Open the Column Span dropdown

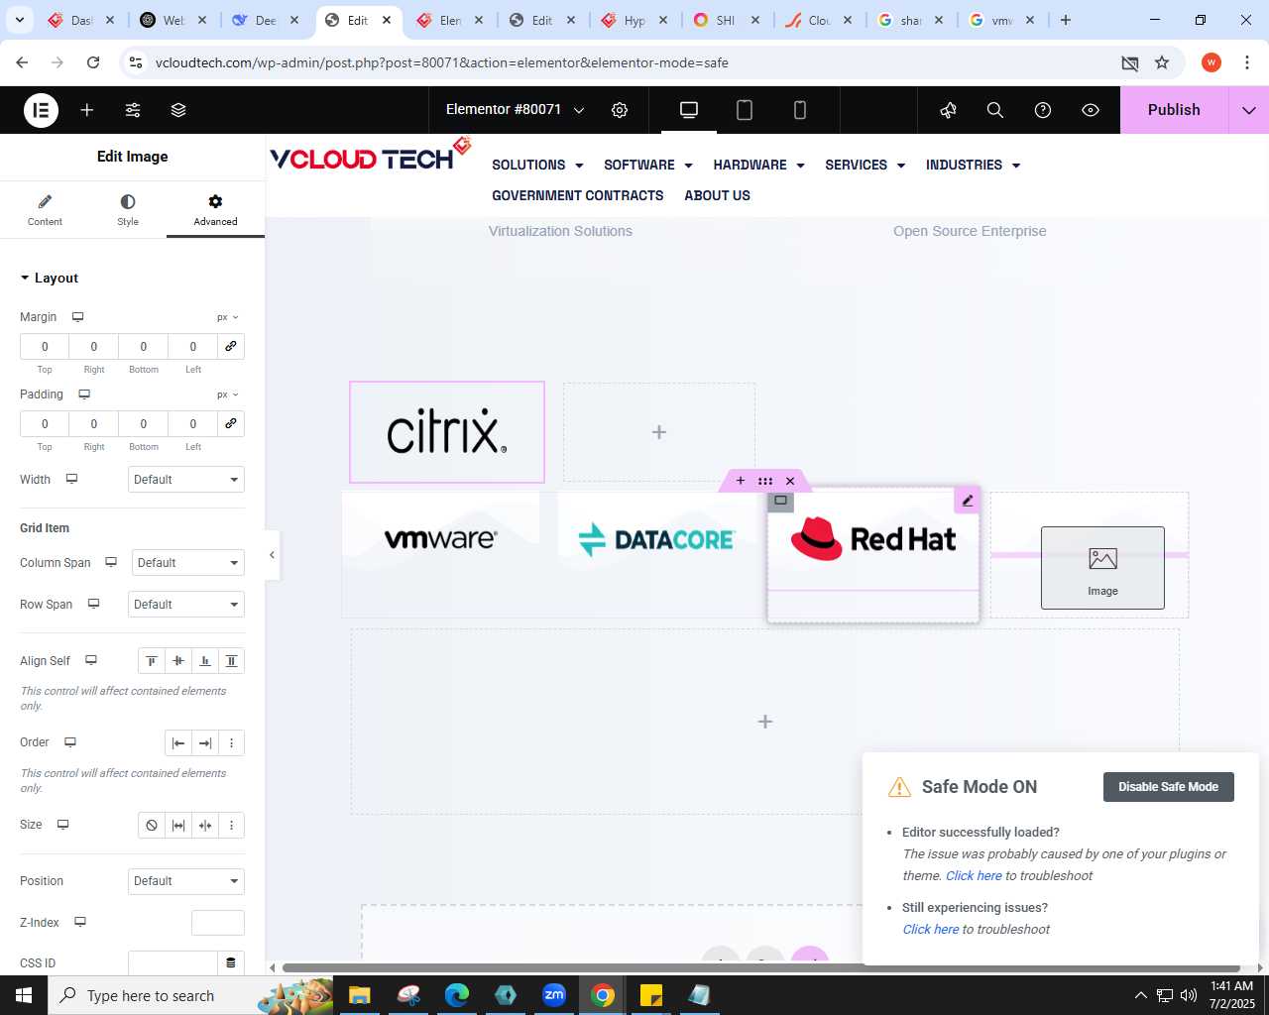pos(186,563)
